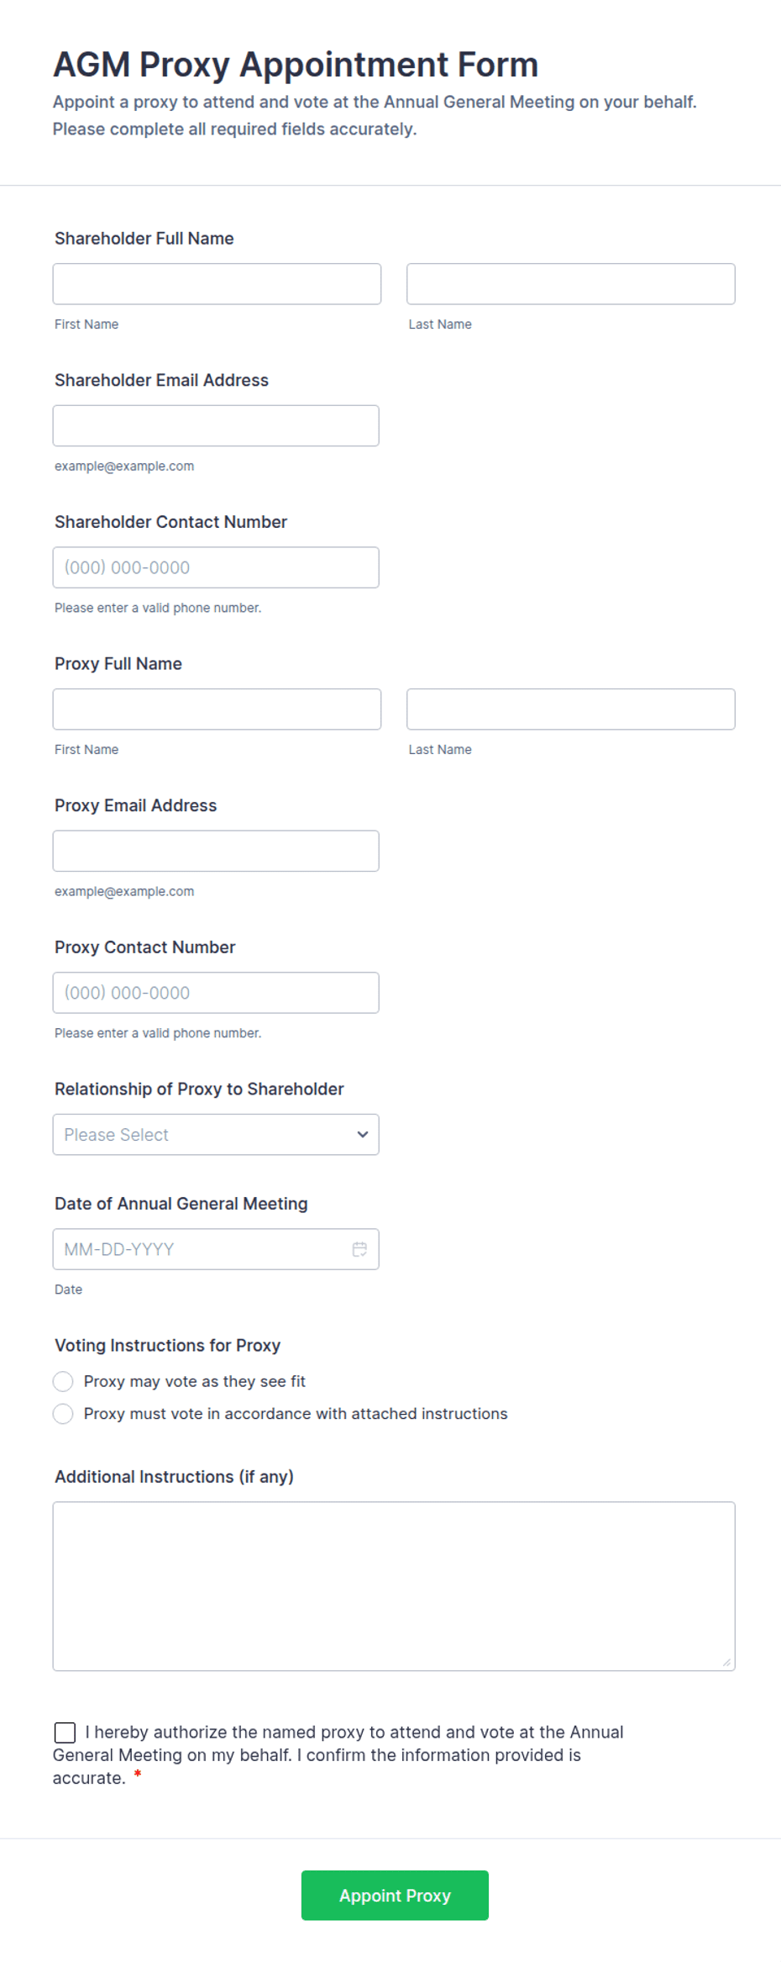Screen dimensions: 781x1962
Task: Click the Proxy Contact Number field
Action: (216, 993)
